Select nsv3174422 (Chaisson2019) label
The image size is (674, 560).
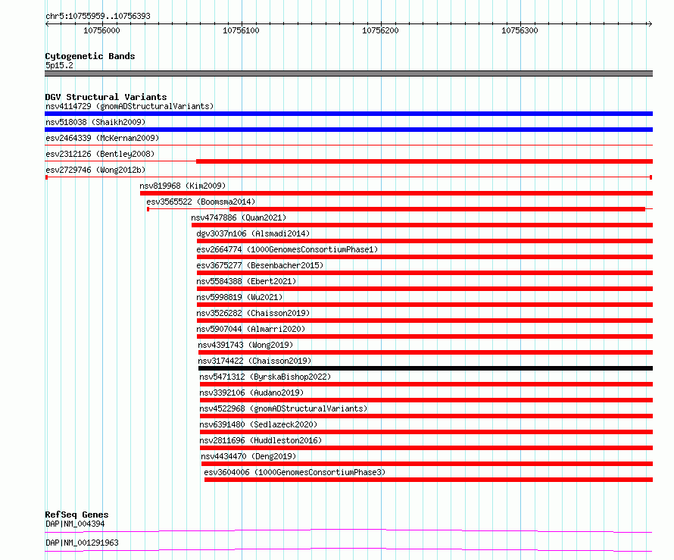(254, 361)
